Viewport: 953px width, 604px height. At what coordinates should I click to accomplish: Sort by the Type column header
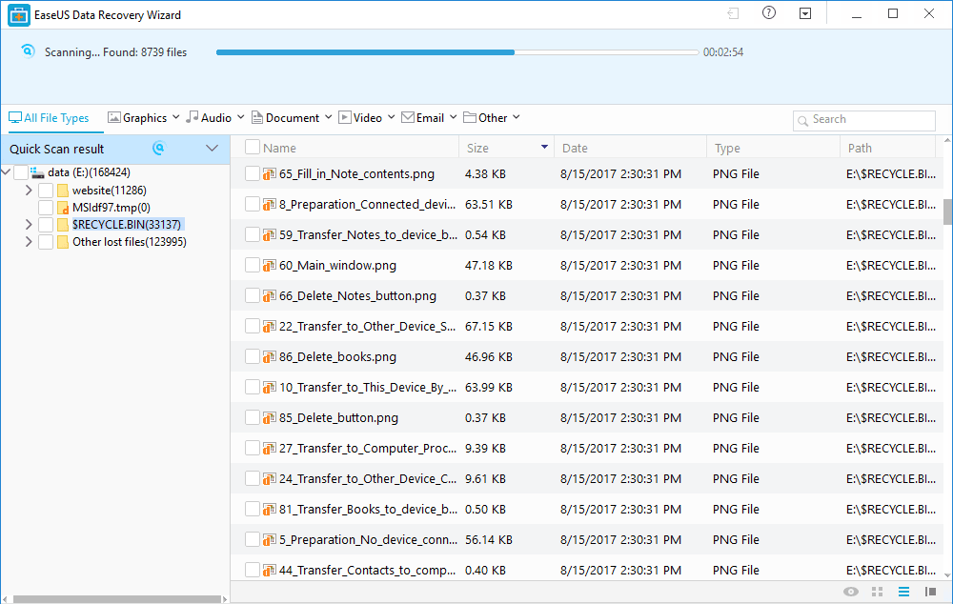[727, 149]
